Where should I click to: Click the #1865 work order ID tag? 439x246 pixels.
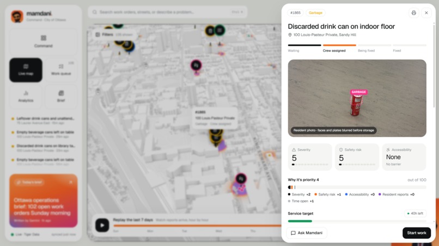(295, 13)
